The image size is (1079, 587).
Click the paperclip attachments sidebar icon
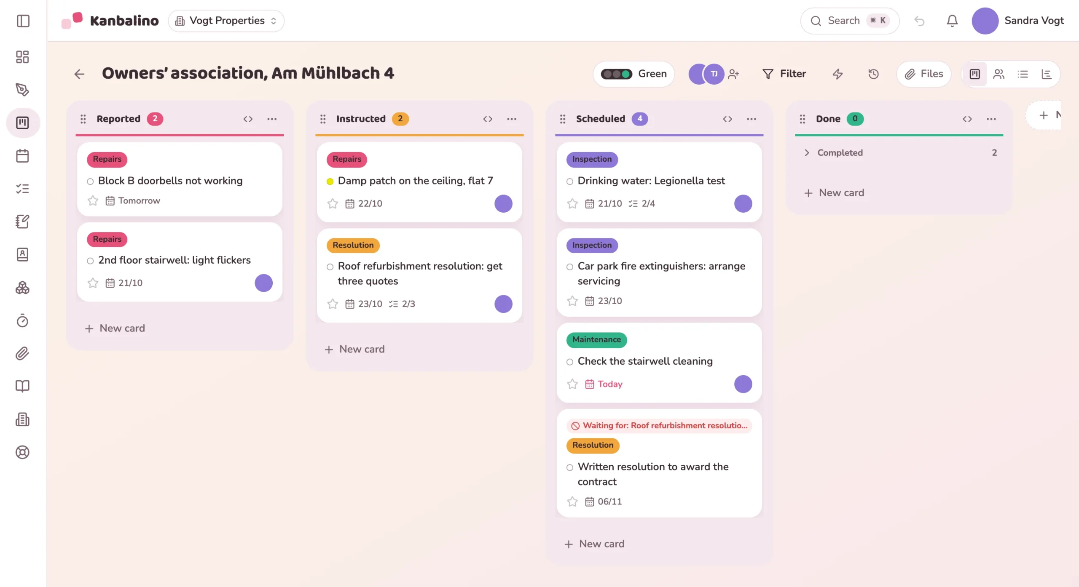tap(22, 353)
